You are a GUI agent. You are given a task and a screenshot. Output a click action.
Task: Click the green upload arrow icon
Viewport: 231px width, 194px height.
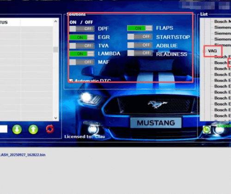33,129
